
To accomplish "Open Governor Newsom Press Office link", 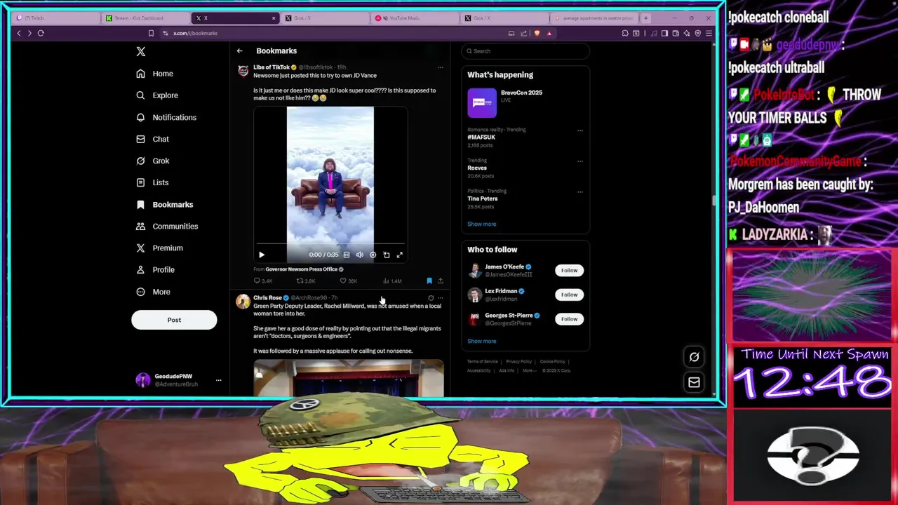I will point(302,269).
